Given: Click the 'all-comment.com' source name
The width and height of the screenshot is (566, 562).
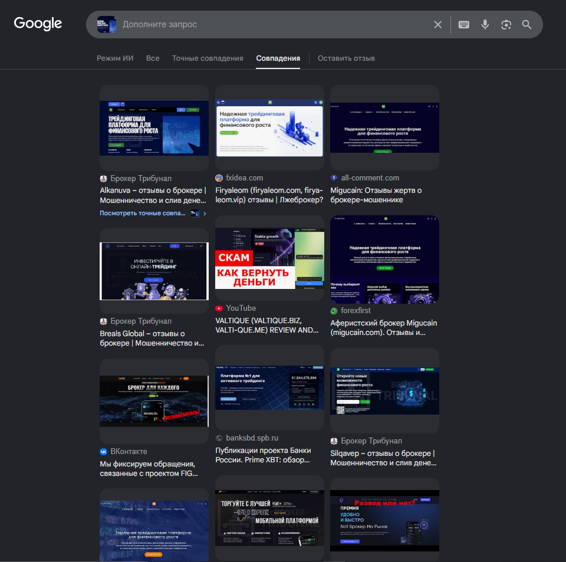Looking at the screenshot, I should point(370,178).
